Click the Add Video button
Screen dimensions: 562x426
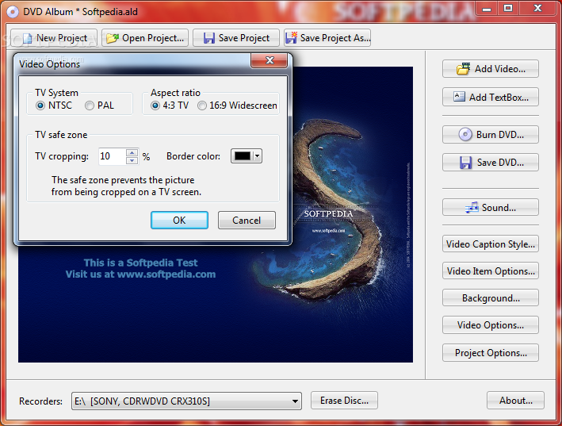(491, 69)
